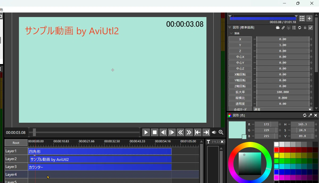Jump to the end of the timeline

point(206,132)
